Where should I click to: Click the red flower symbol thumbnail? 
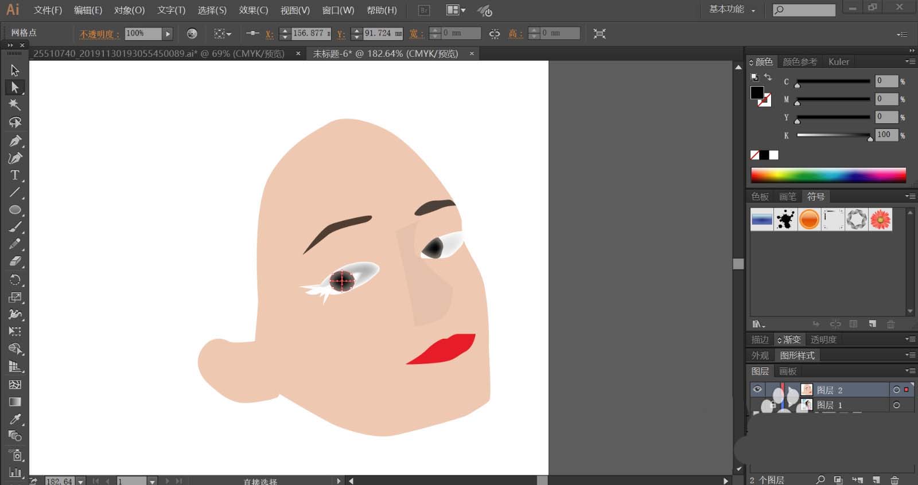tap(881, 219)
